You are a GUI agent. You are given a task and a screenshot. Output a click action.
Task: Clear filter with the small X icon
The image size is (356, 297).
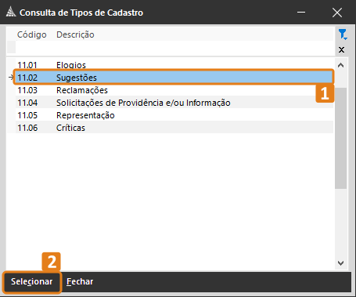click(341, 49)
